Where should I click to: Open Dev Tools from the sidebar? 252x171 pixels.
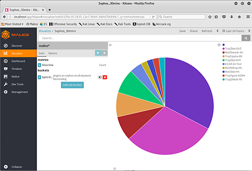tap(18, 84)
